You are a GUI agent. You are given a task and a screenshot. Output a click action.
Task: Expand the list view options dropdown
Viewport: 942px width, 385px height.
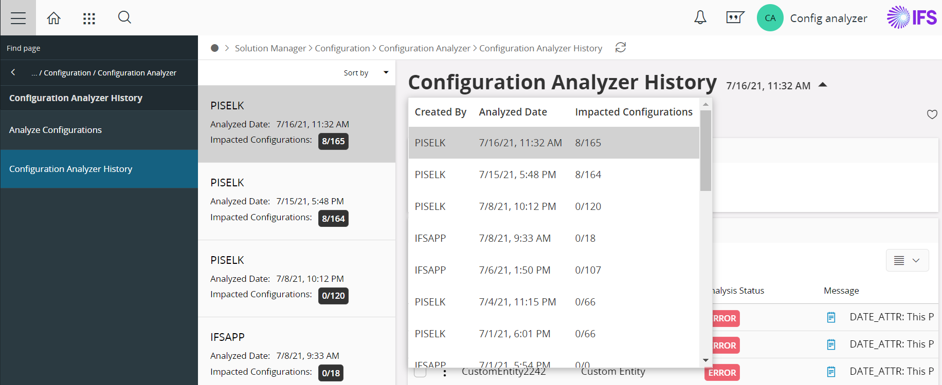[x=907, y=260]
